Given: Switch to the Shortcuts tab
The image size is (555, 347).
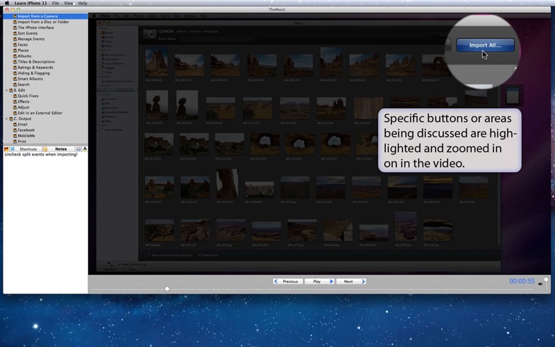Looking at the screenshot, I should pyautogui.click(x=28, y=149).
